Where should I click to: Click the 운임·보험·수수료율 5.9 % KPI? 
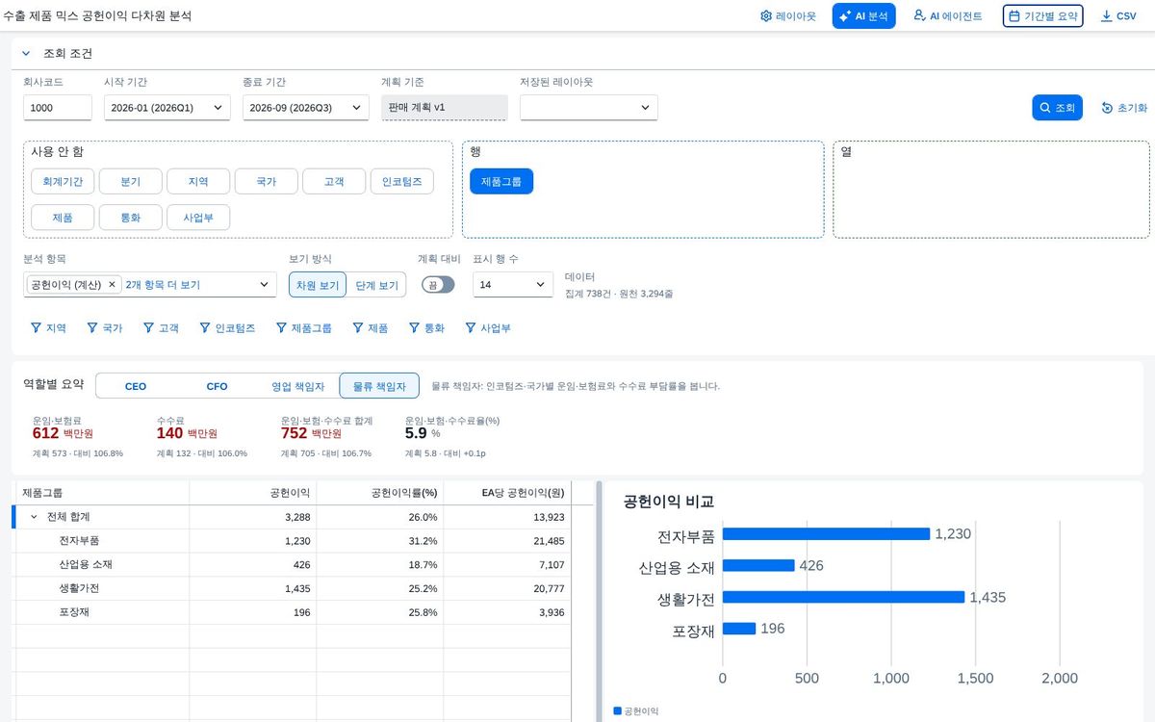pos(452,437)
